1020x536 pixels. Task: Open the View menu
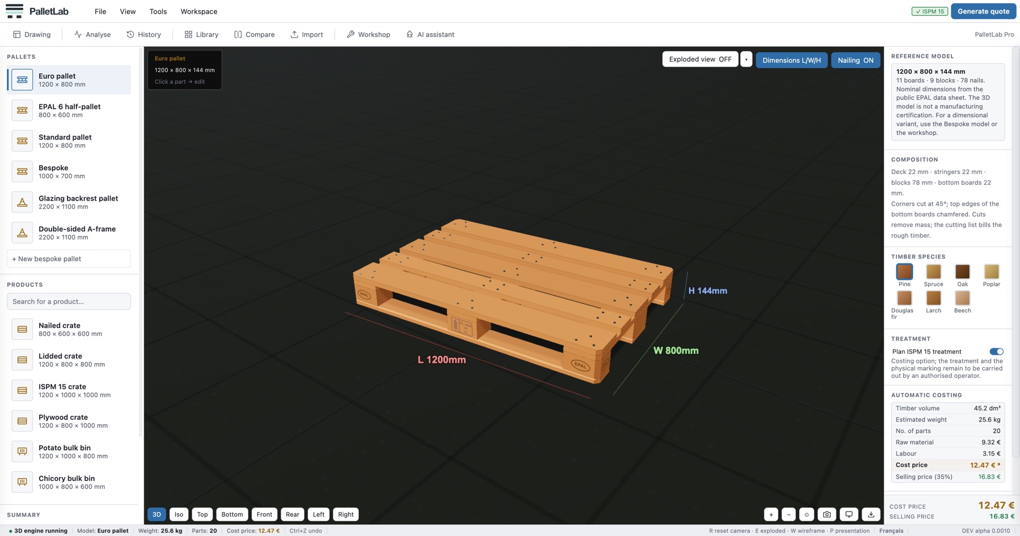pos(127,11)
